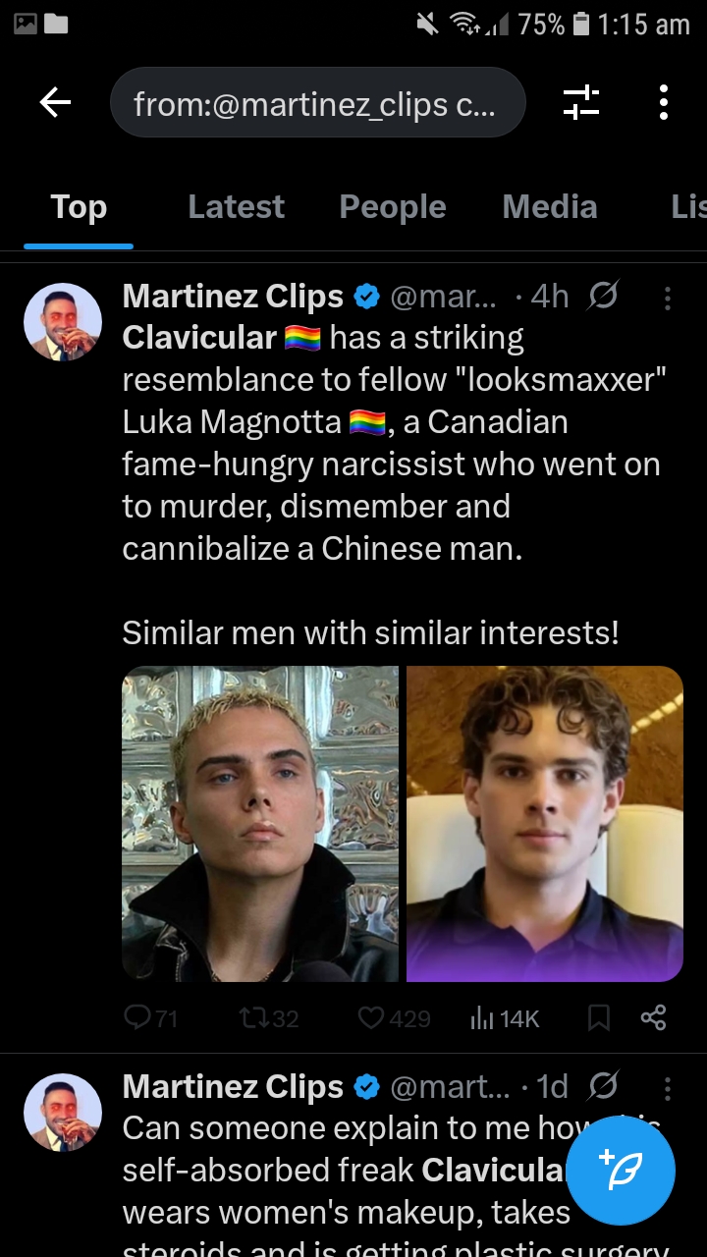Image resolution: width=707 pixels, height=1257 pixels.
Task: Tap the first tweet's profile avatar
Action: tap(63, 322)
